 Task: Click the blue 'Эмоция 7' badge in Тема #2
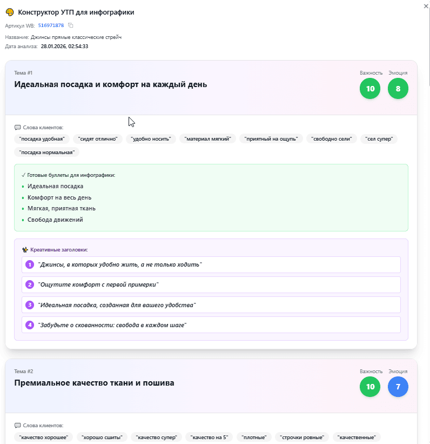coord(398,387)
